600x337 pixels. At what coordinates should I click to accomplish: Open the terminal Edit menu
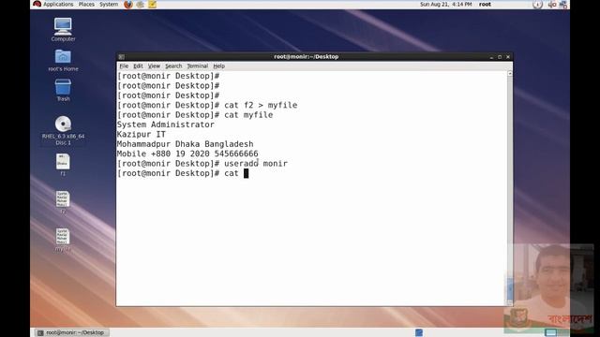tap(138, 66)
